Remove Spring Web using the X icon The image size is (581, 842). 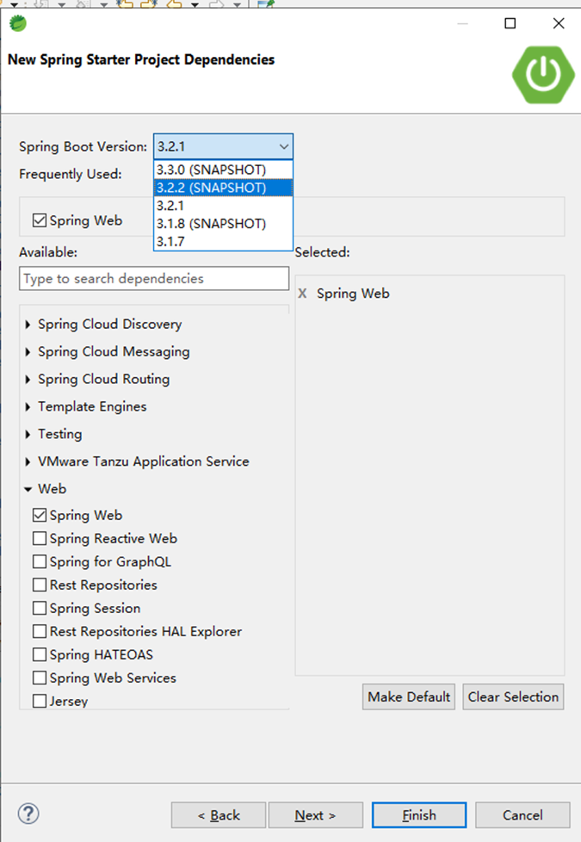(x=302, y=294)
